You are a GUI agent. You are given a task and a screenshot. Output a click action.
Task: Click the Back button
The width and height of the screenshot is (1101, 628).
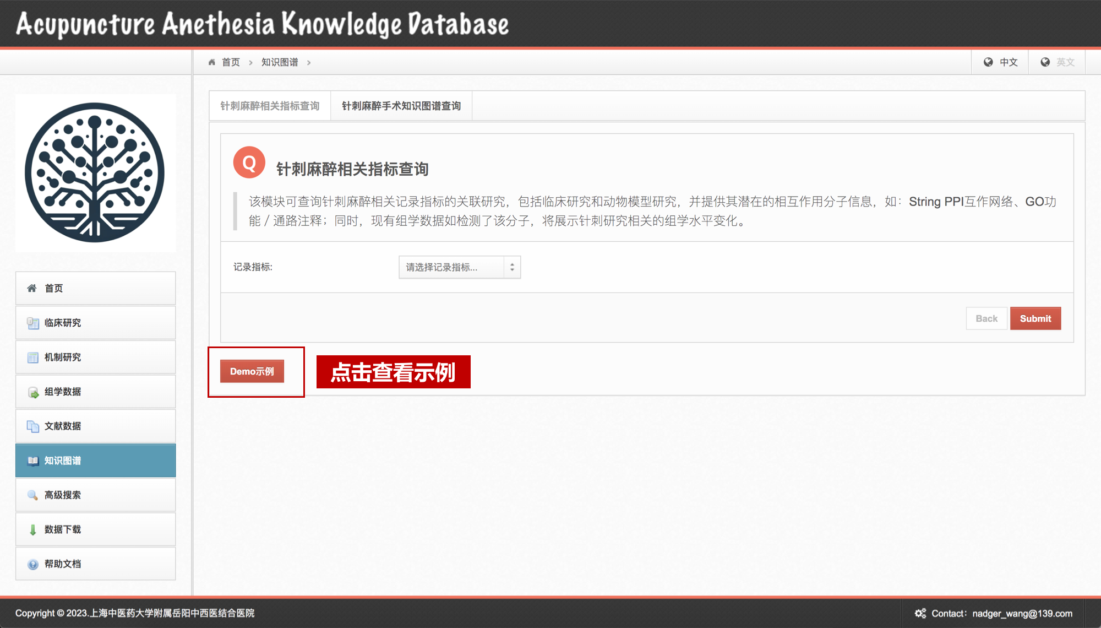(986, 318)
